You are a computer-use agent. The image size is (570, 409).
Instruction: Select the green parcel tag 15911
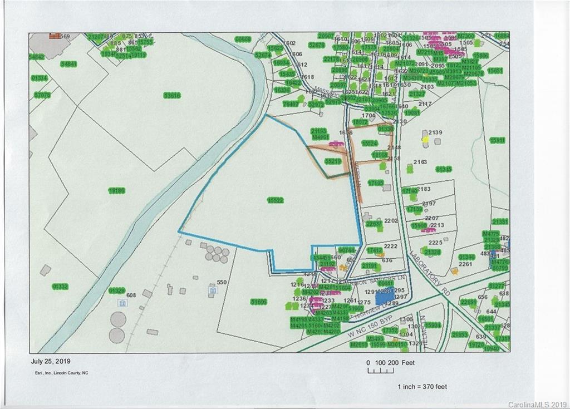click(497, 140)
